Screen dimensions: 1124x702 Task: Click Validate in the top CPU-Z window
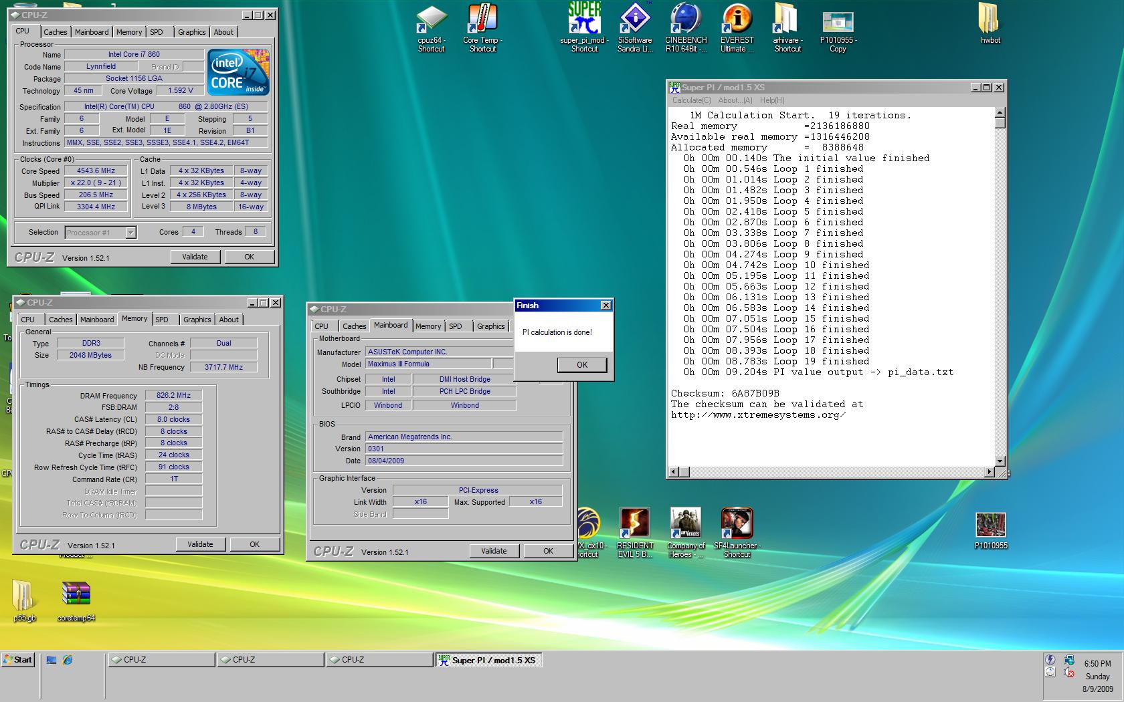pos(195,257)
